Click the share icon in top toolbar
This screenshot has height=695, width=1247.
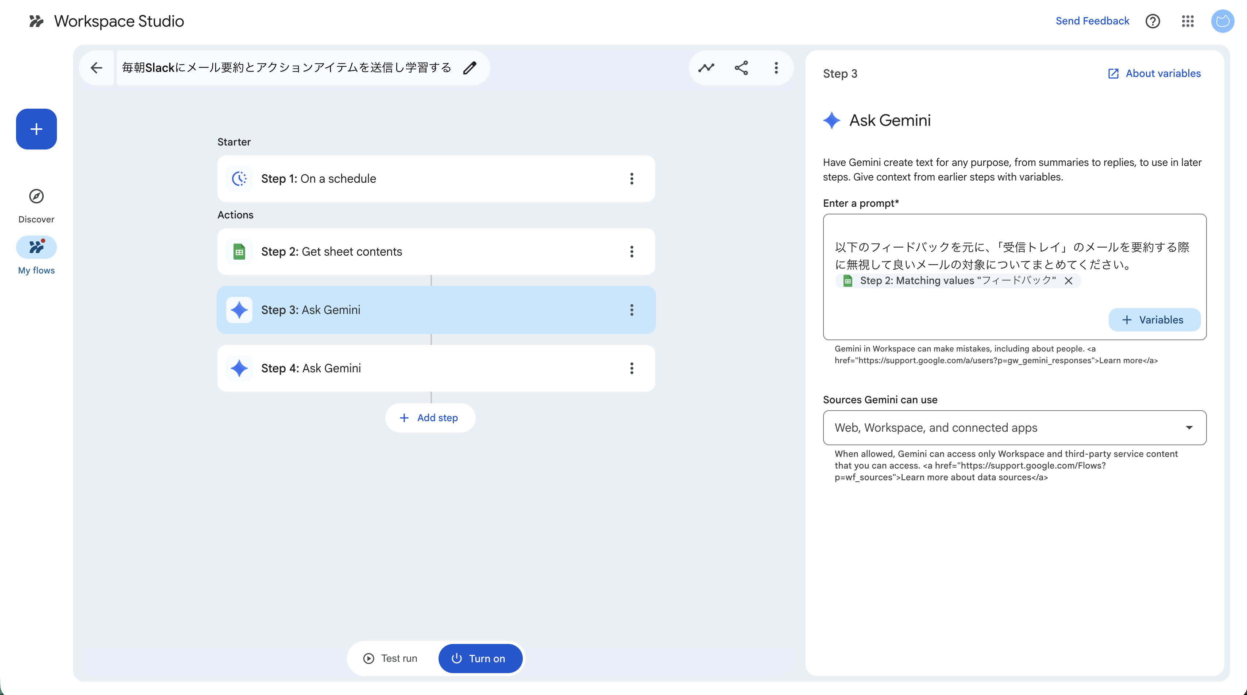[x=741, y=68]
